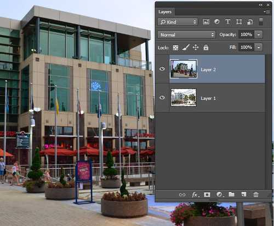The height and width of the screenshot is (226, 274).
Task: Toggle layer filtering switch on or off
Action: coord(261,22)
